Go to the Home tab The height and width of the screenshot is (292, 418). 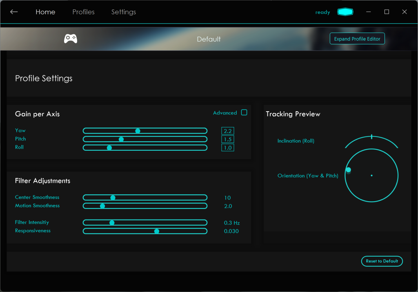45,12
